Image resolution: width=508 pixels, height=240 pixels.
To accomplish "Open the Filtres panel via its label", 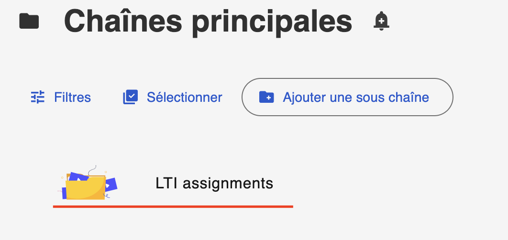I will (72, 98).
